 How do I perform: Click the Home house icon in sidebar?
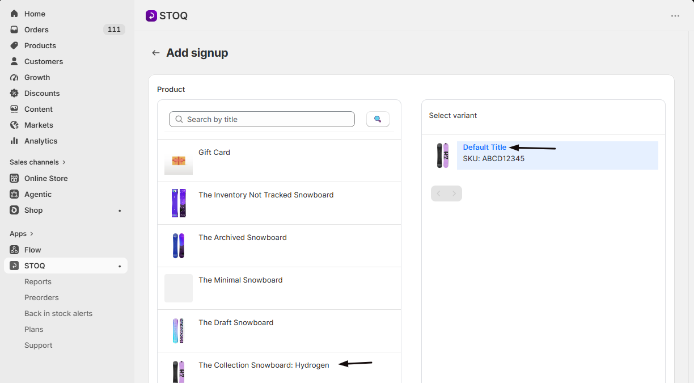pyautogui.click(x=14, y=14)
